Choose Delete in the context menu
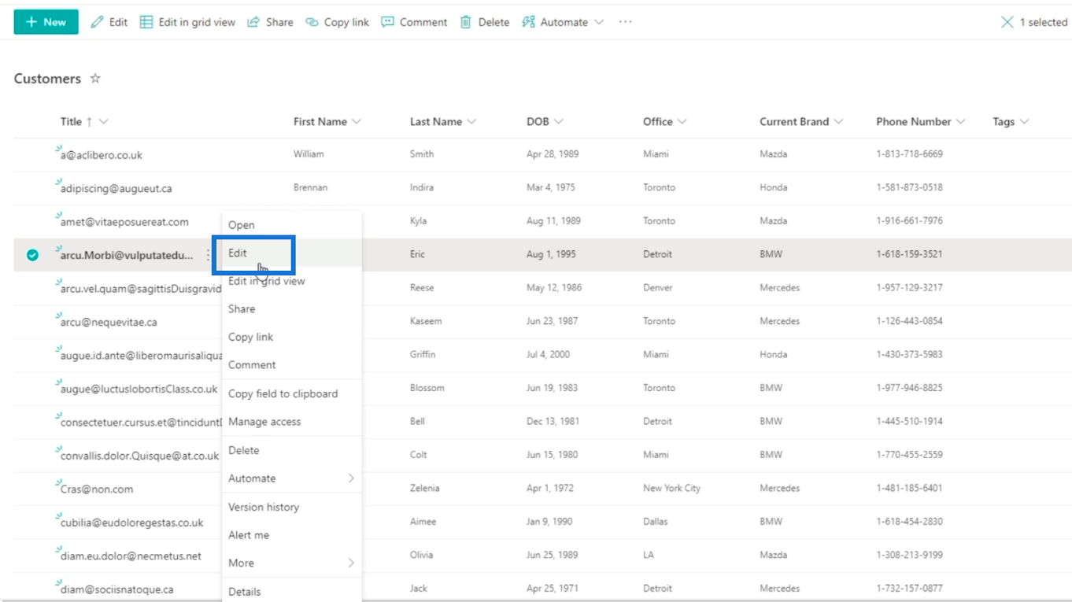 [291, 450]
